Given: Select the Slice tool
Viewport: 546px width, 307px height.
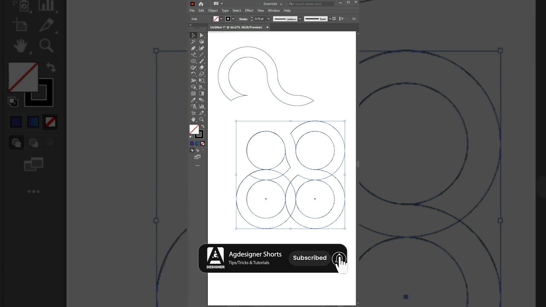Looking at the screenshot, I should (x=202, y=113).
